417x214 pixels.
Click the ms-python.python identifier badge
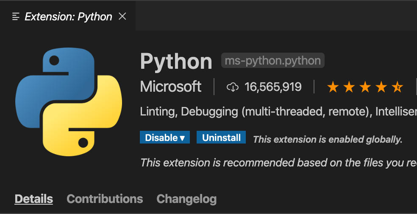(x=272, y=61)
